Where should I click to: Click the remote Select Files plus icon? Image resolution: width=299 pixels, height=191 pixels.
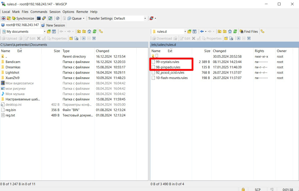239,38
